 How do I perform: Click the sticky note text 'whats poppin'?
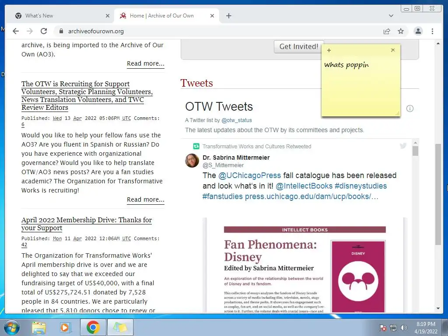346,65
